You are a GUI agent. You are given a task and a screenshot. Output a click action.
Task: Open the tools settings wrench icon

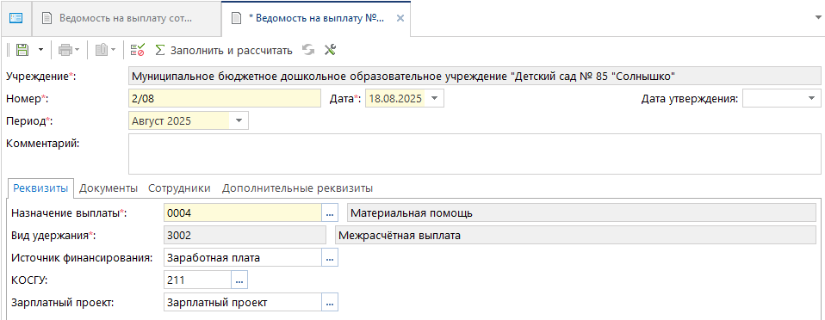click(330, 50)
